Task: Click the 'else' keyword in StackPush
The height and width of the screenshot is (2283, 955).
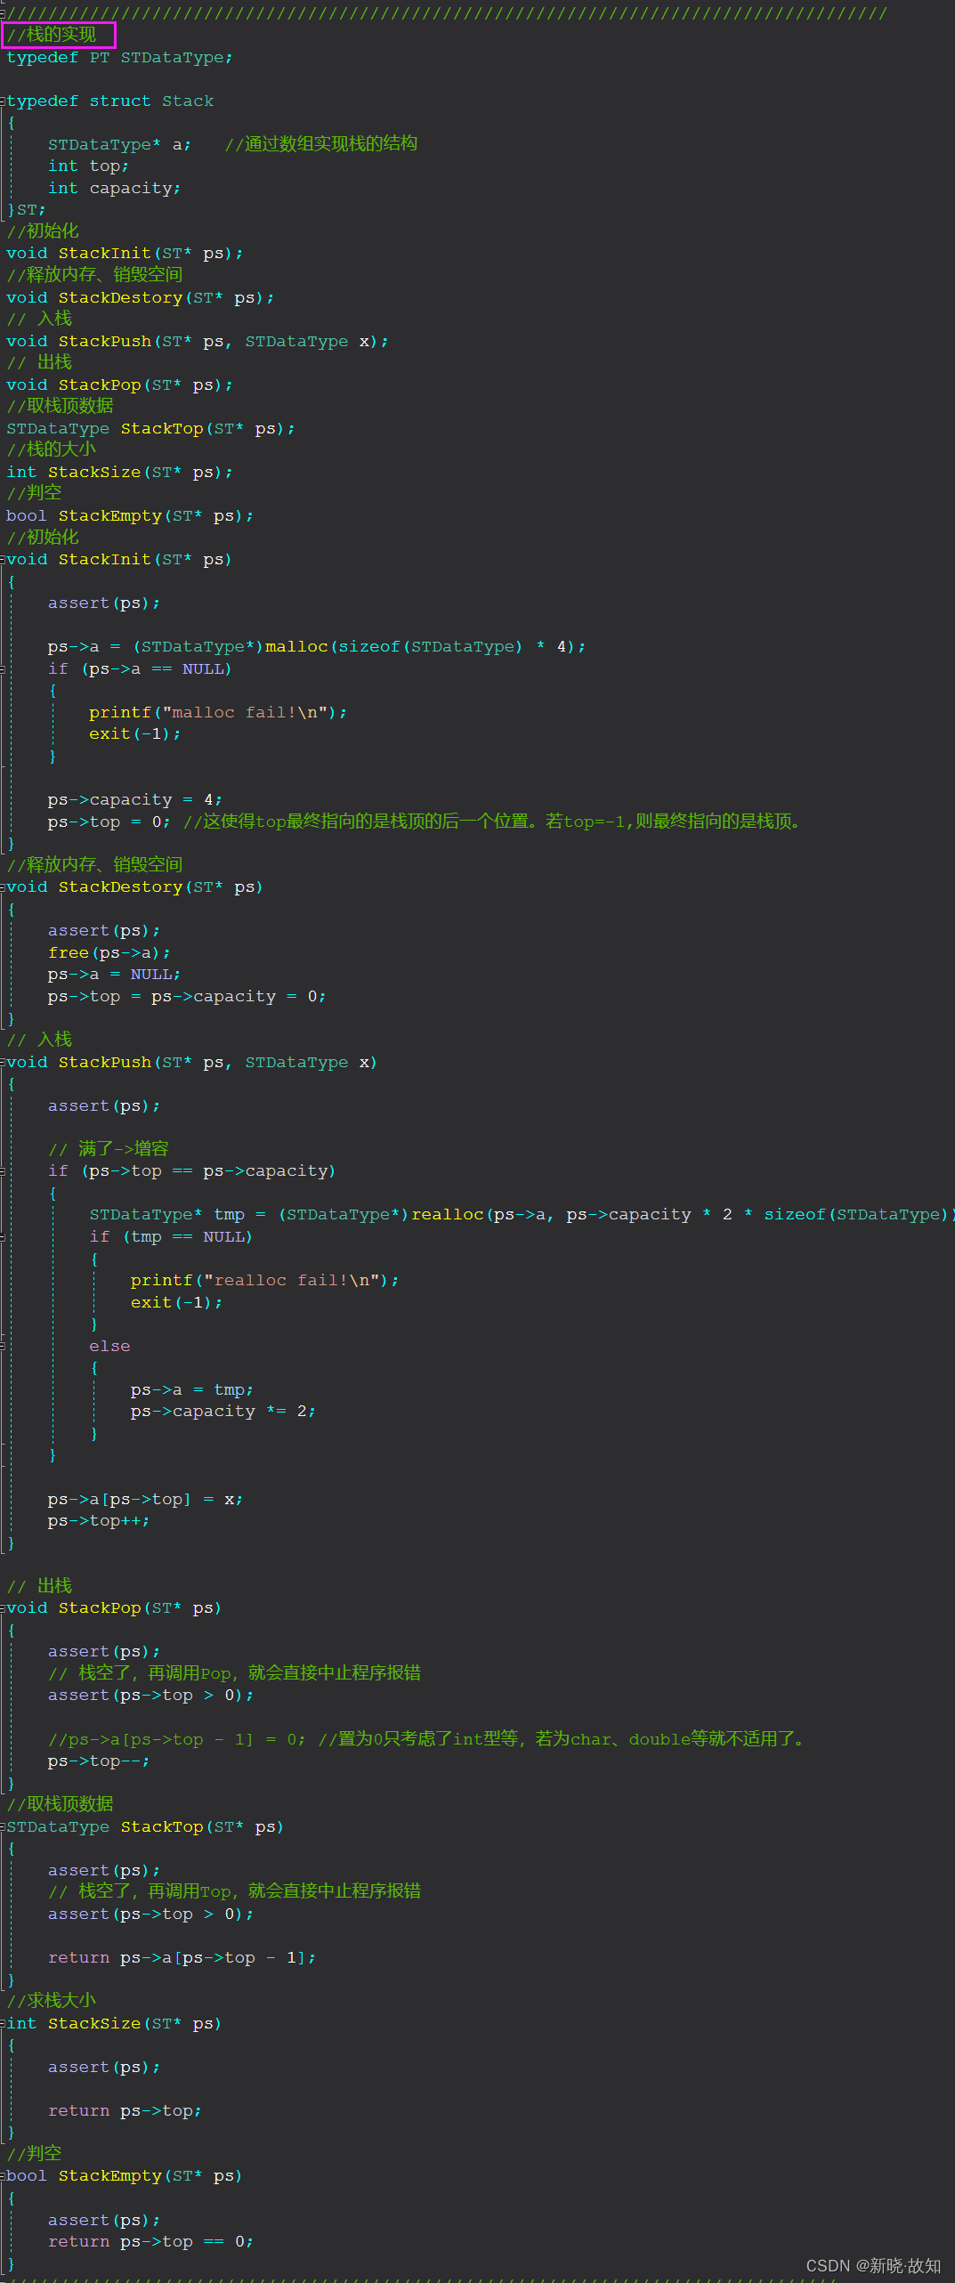Action: (x=109, y=1347)
